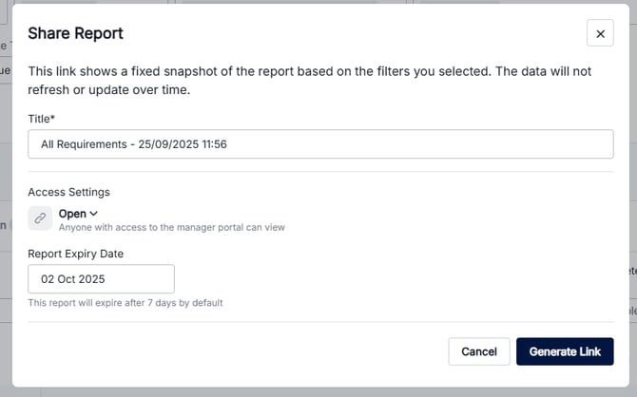Open the Report Expiry Date picker field
The height and width of the screenshot is (397, 637).
pyautogui.click(x=101, y=279)
